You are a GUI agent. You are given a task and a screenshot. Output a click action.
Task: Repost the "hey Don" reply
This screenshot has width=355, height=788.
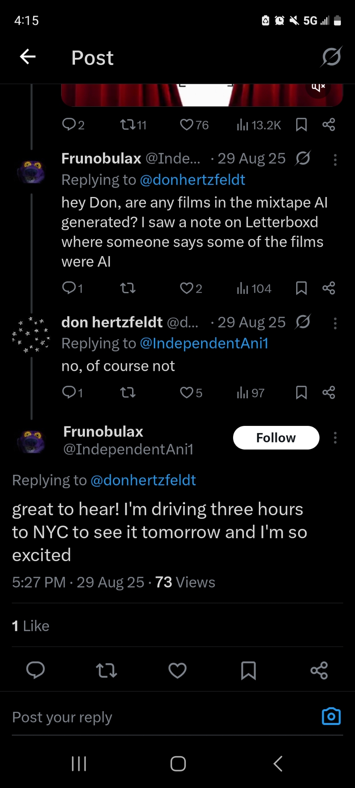(x=128, y=288)
